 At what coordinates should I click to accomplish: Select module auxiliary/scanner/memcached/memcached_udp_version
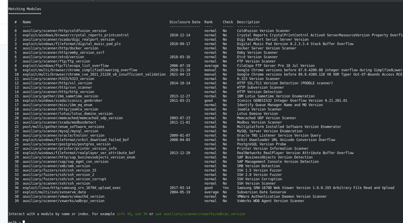tap(73, 118)
